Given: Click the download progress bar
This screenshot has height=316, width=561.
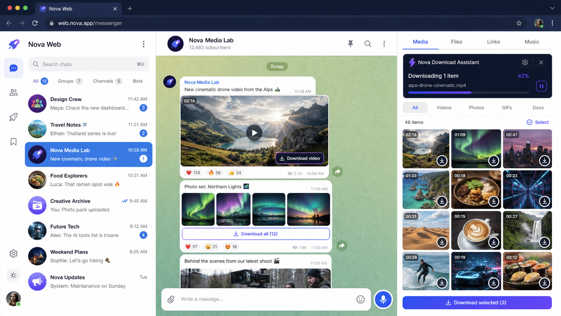Looking at the screenshot, I should coord(468,92).
